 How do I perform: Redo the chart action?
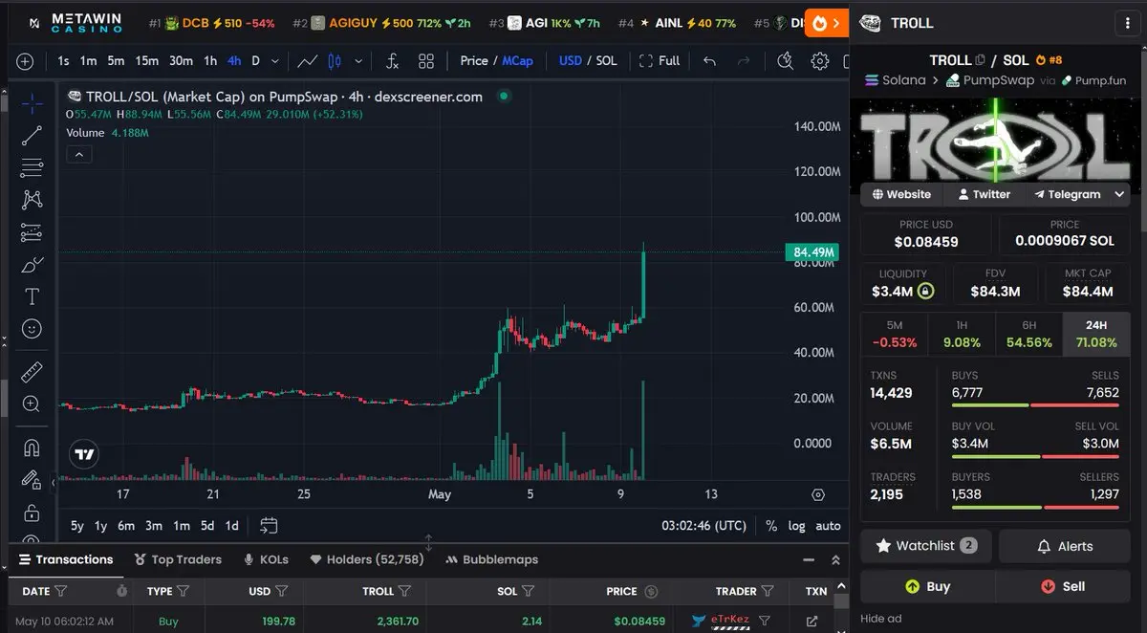(744, 61)
